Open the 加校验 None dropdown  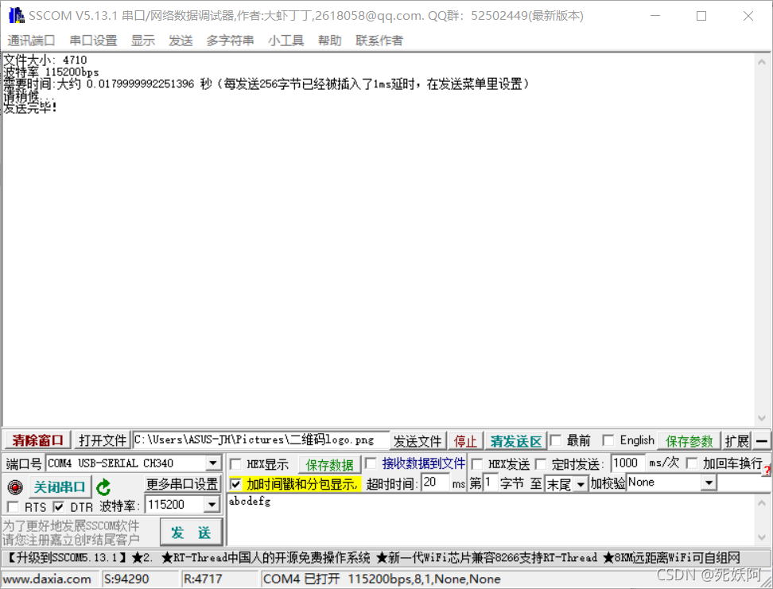click(715, 482)
